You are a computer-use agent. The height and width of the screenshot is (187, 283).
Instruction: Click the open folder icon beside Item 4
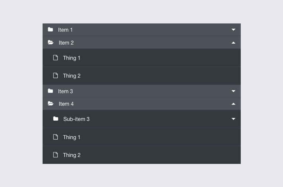[x=51, y=104]
